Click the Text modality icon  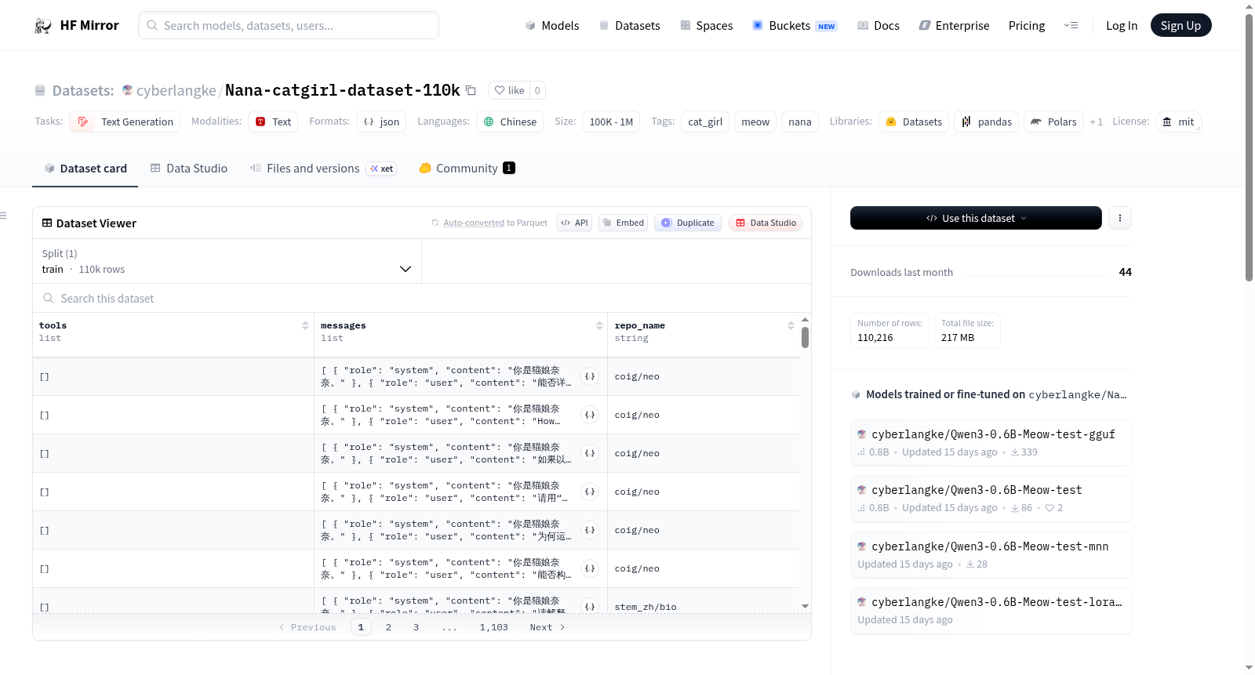pos(260,122)
